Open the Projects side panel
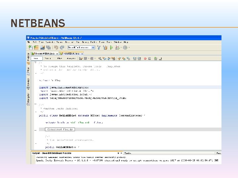 (28, 58)
